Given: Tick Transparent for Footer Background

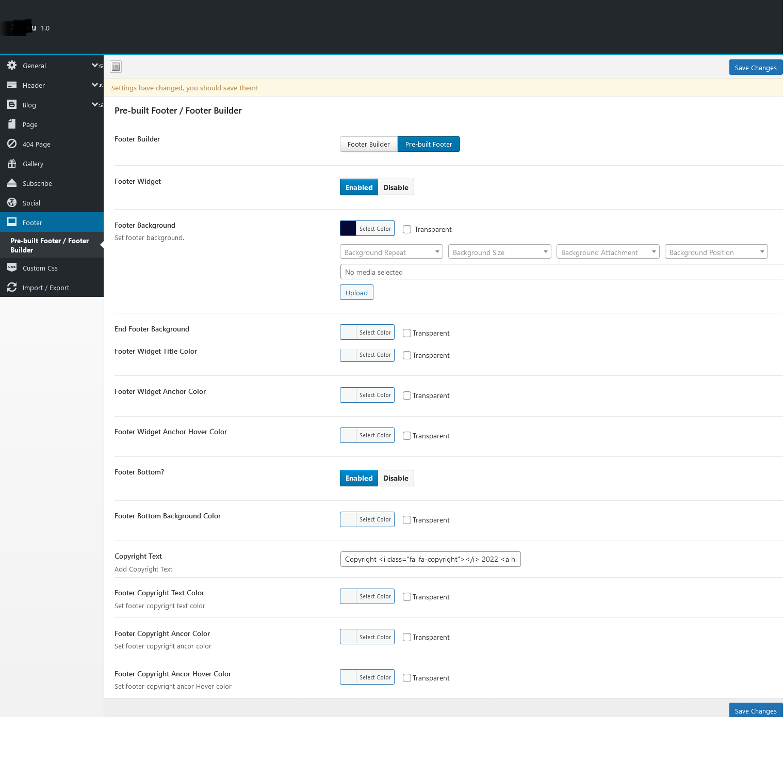Looking at the screenshot, I should (407, 229).
